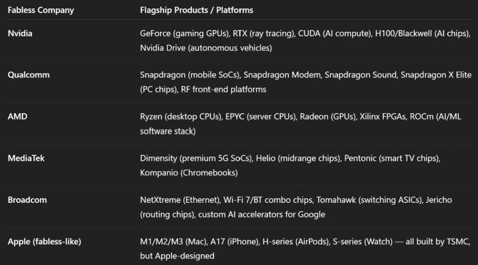The width and height of the screenshot is (478, 265).
Task: Select the Qualcomm company cell
Action: point(28,75)
